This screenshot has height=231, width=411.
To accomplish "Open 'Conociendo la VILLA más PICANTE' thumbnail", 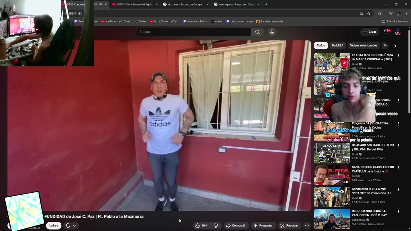I will click(x=332, y=197).
